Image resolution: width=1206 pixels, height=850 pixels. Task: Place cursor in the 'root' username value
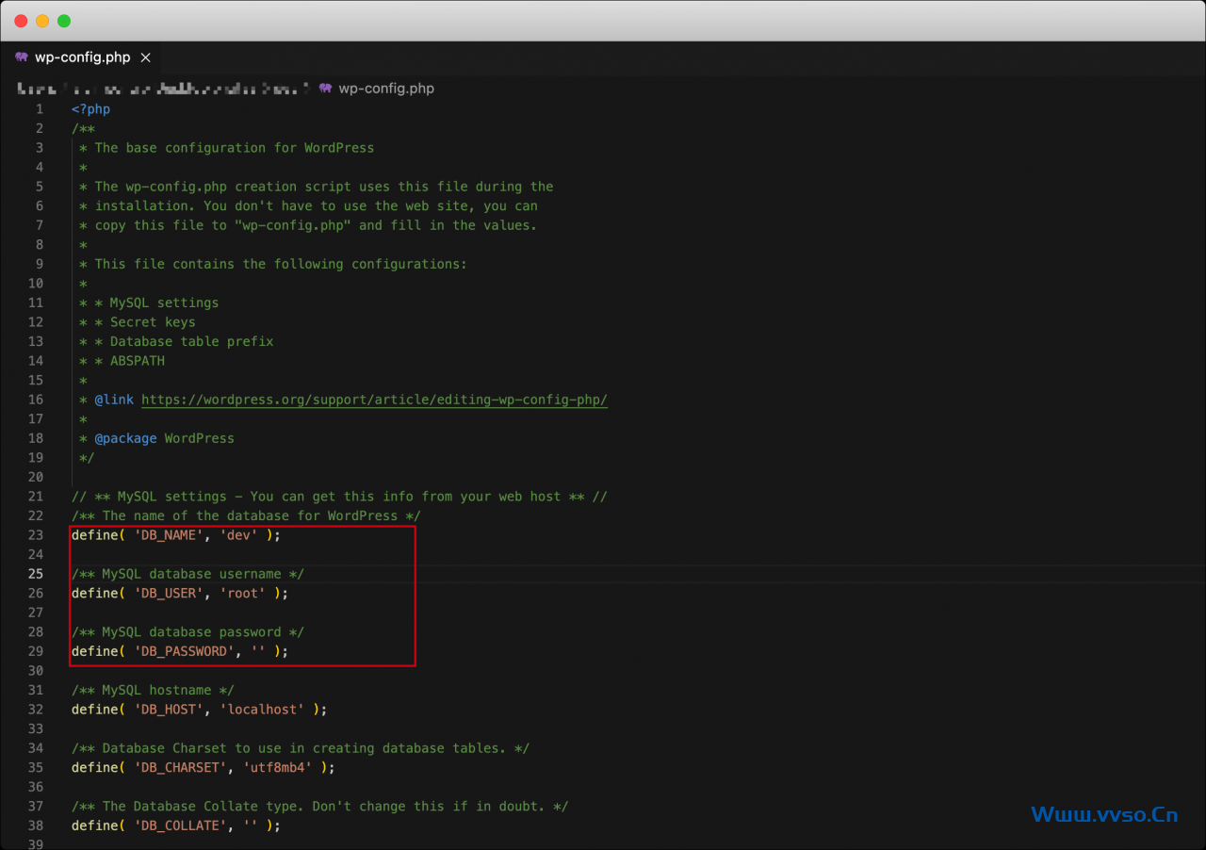coord(246,594)
